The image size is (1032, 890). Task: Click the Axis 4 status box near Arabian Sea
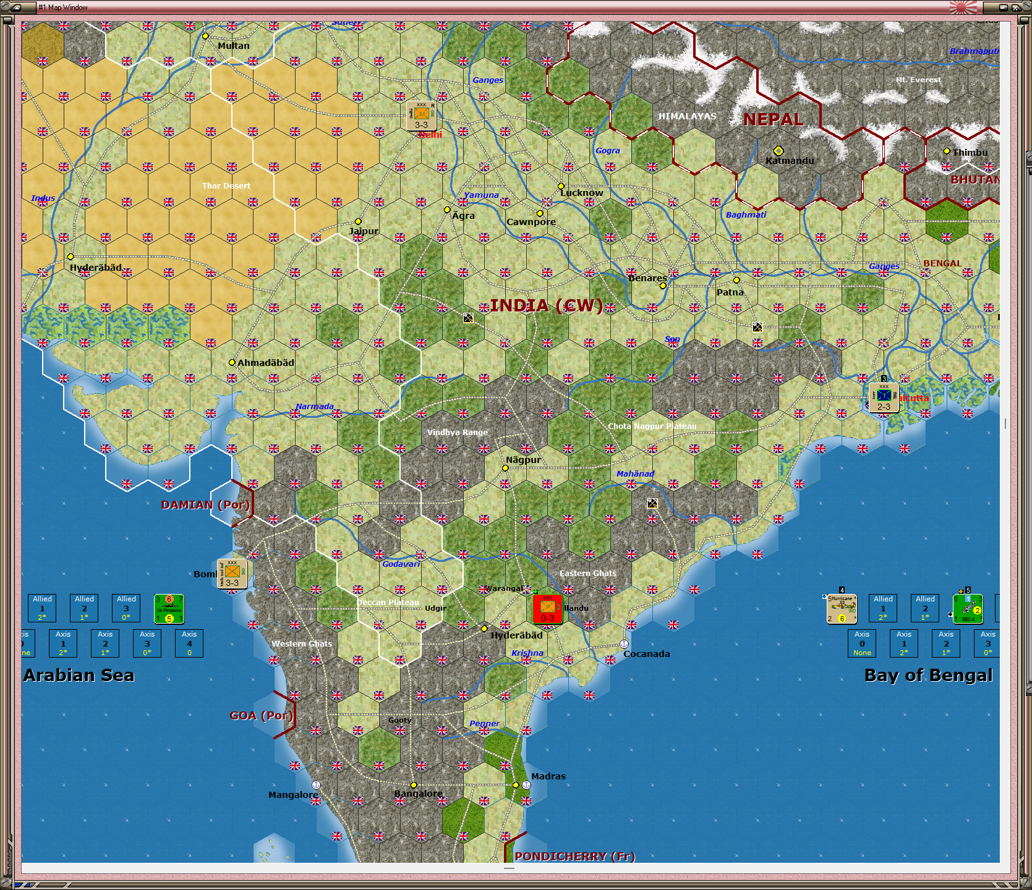click(x=189, y=643)
